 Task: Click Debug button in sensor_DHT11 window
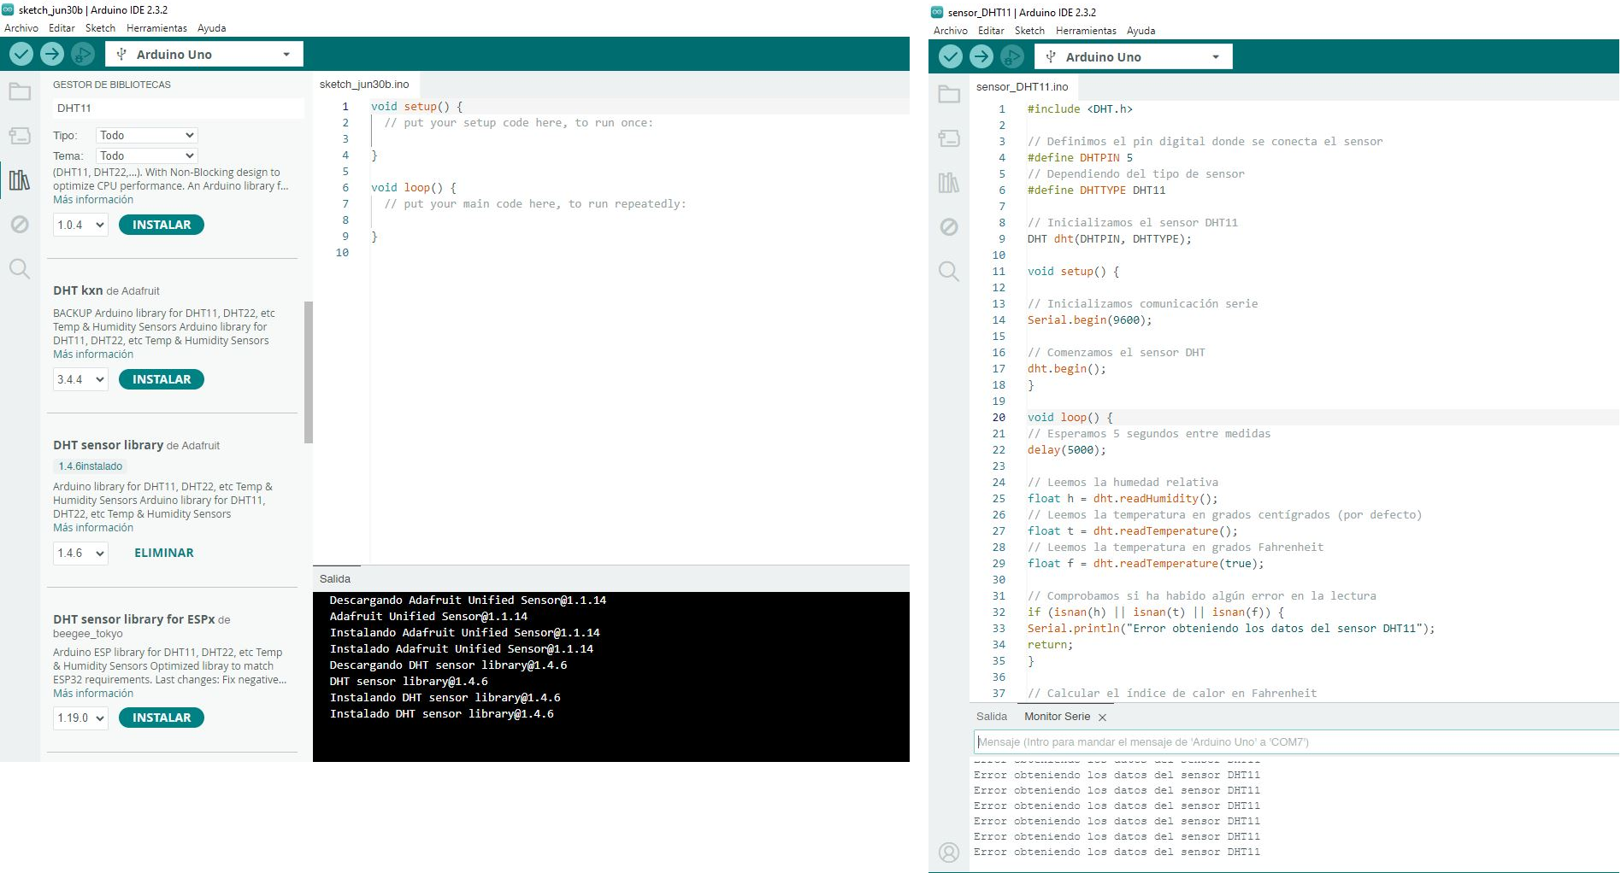coord(1012,56)
